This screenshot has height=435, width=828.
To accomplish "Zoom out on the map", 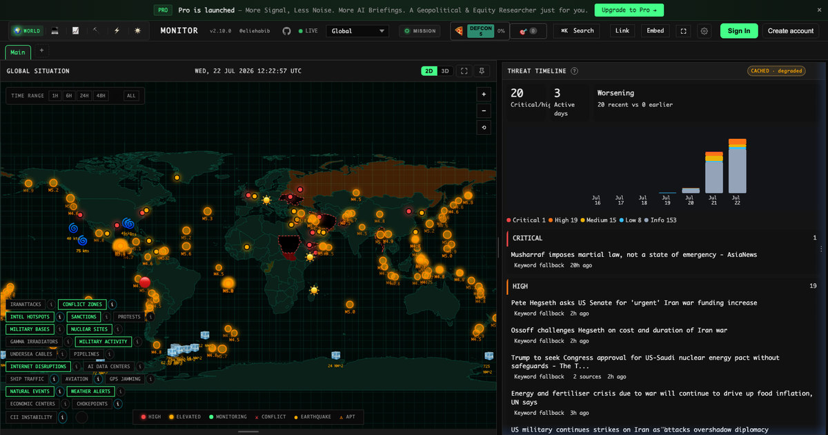I will coord(484,110).
